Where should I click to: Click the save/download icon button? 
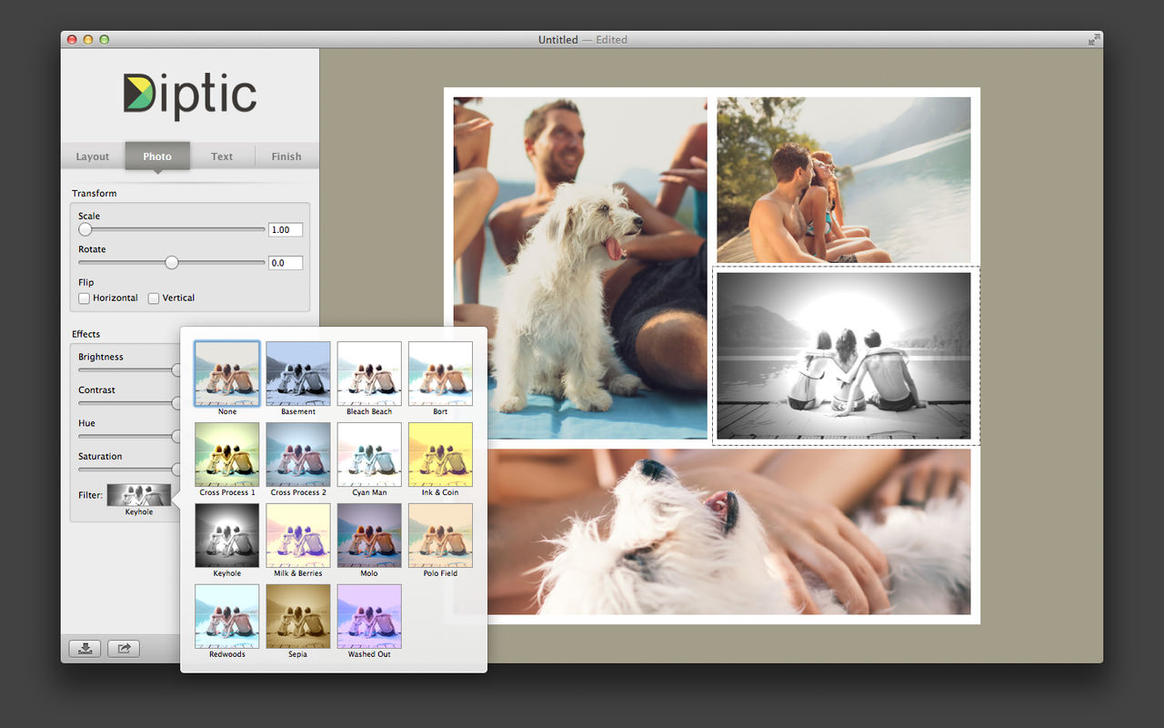(85, 649)
